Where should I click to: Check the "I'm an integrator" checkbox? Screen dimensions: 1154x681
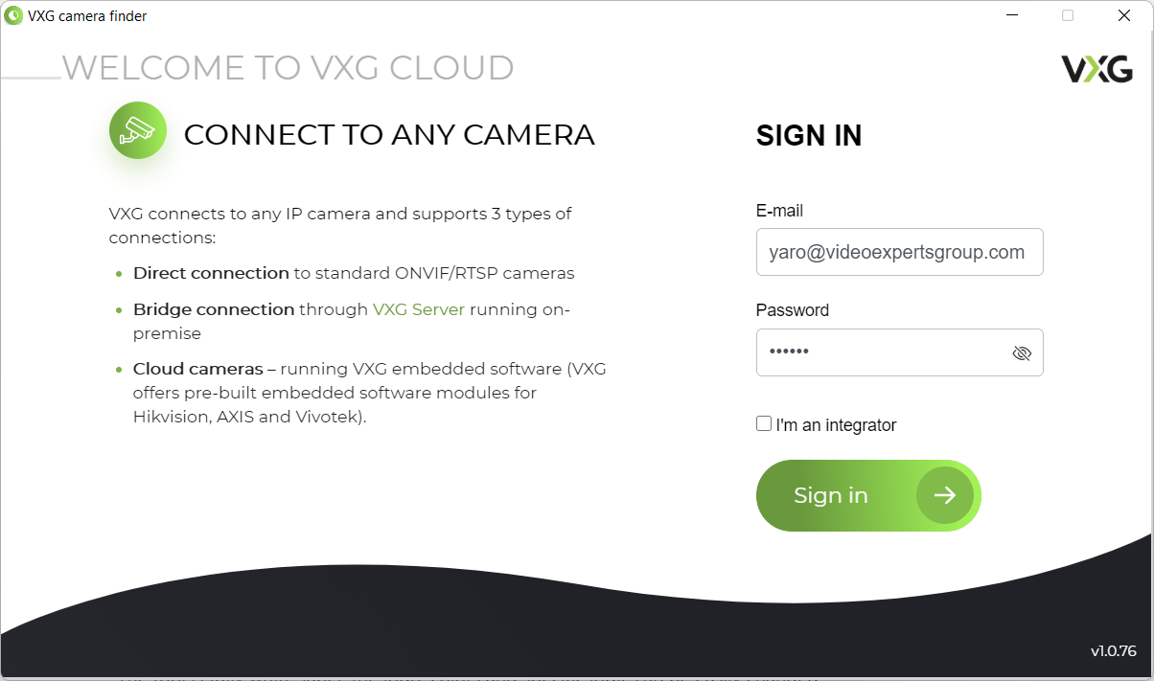(764, 423)
